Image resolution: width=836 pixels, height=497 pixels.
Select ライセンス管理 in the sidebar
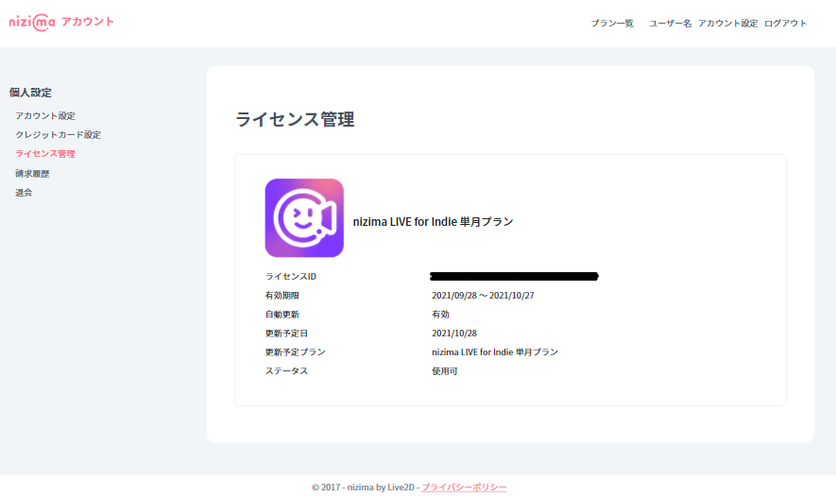coord(45,154)
